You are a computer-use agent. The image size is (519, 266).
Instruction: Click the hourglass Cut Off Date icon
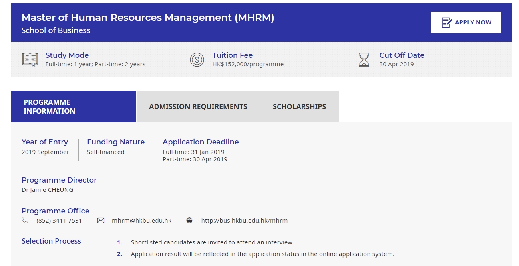coord(364,60)
